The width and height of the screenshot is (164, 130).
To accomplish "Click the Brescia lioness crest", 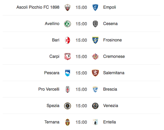I will [95, 89].
